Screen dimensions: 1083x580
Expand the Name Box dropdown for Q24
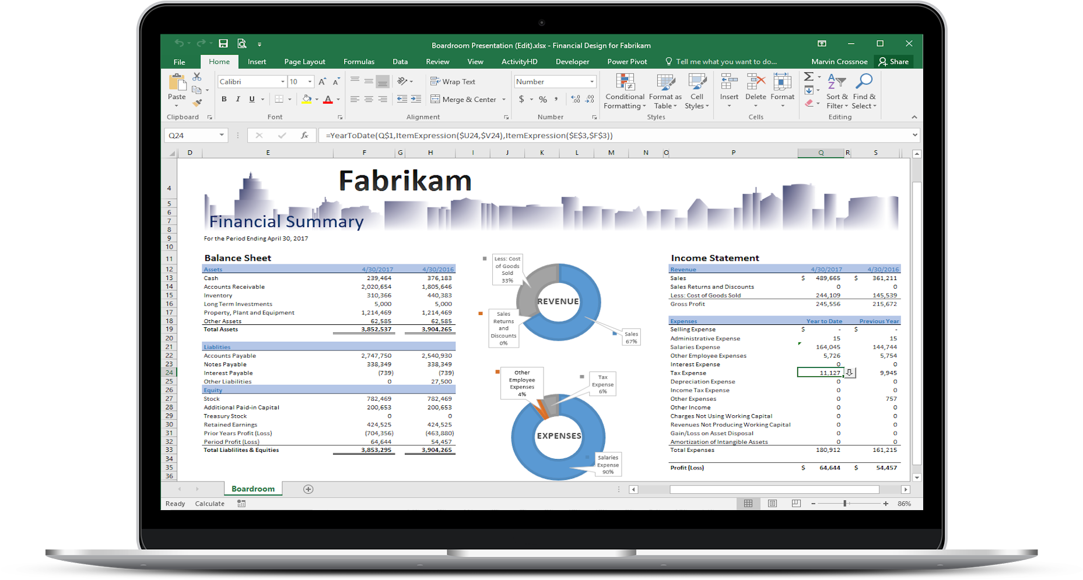click(222, 135)
